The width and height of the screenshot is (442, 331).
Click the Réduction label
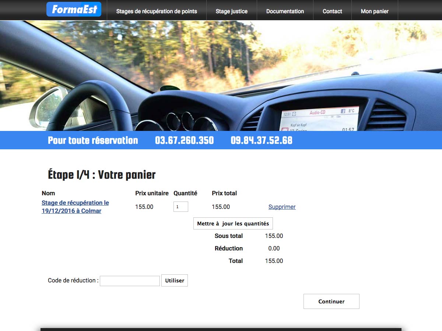click(x=229, y=248)
